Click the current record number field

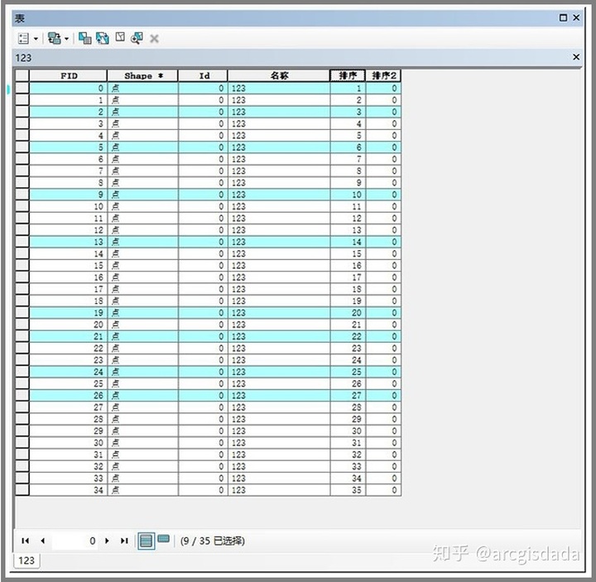coord(74,541)
